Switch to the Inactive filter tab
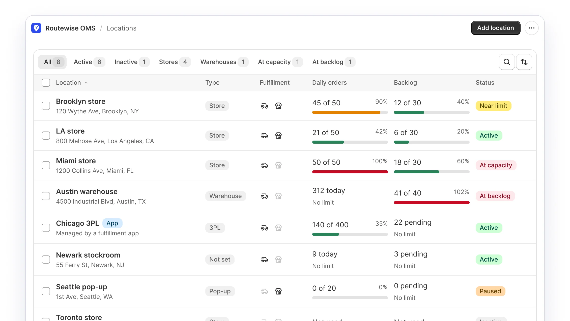The width and height of the screenshot is (570, 321). click(x=132, y=62)
